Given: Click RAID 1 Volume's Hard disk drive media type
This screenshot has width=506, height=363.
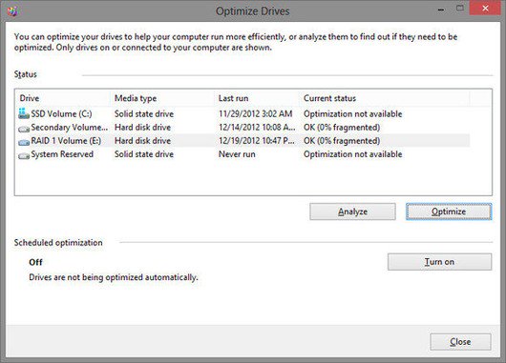Looking at the screenshot, I should (142, 141).
